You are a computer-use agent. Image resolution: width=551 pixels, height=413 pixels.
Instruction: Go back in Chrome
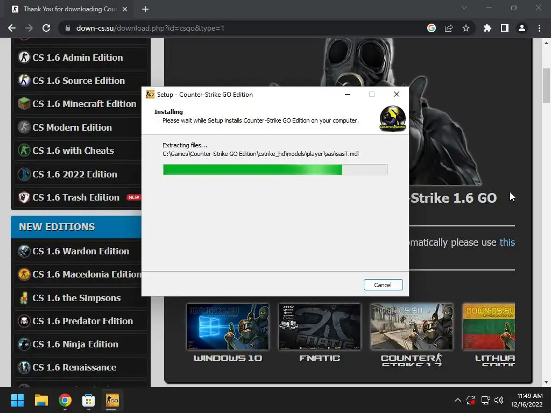tap(12, 28)
